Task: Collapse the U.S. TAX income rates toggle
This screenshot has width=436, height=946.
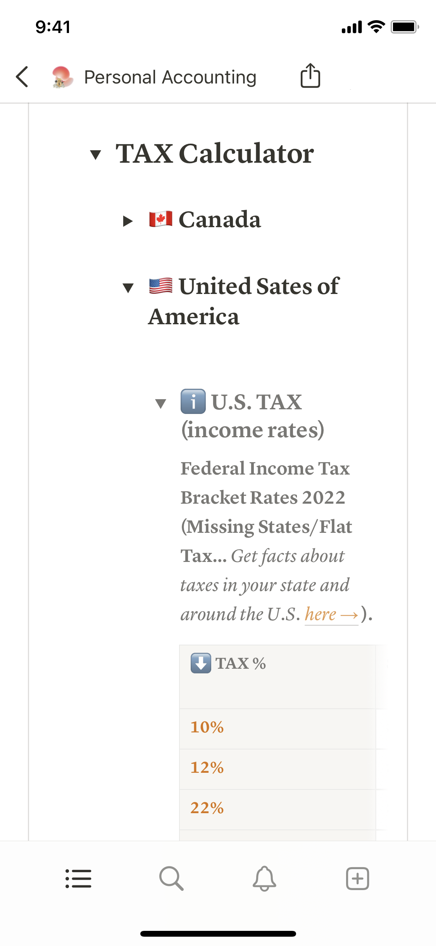Action: [160, 403]
